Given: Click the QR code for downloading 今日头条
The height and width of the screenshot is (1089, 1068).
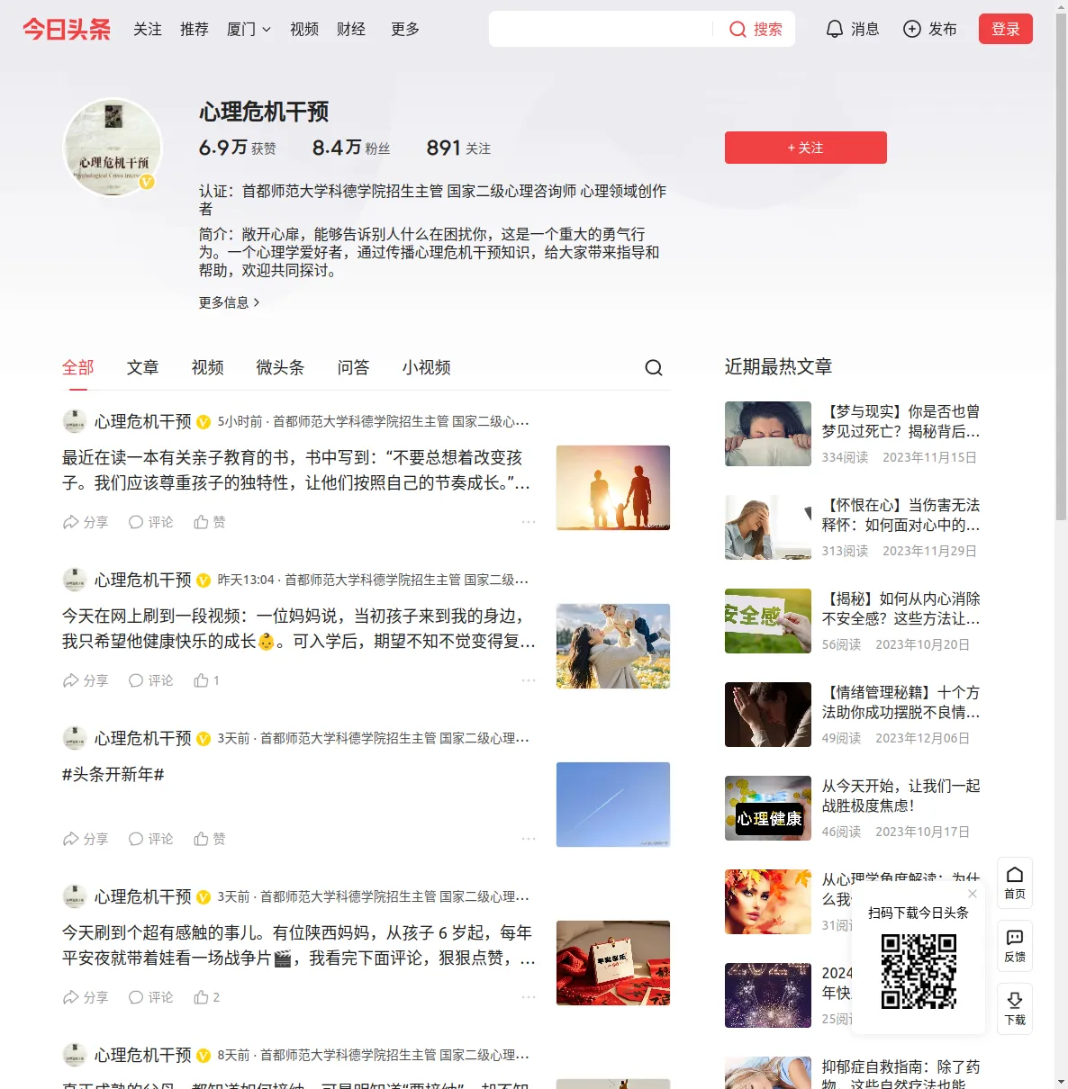Looking at the screenshot, I should [919, 971].
